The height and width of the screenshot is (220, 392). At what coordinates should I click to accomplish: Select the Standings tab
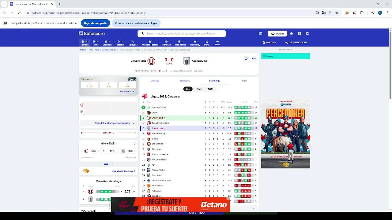coord(214,81)
